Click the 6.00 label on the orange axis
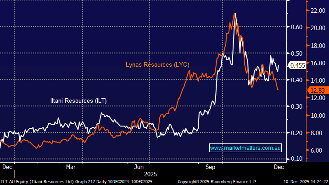The width and height of the screenshot is (329, 185). pos(317,150)
